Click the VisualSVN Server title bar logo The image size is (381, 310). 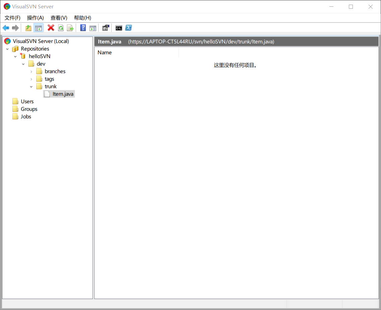click(x=7, y=7)
